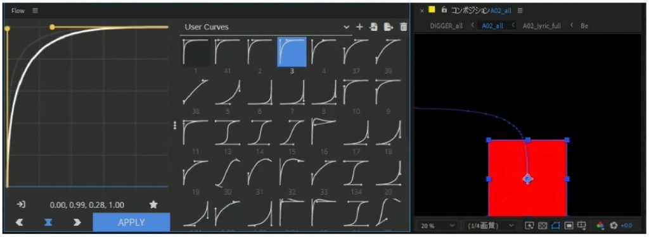Open the (1/4画質) resolution dropdown
This screenshot has height=237, width=649.
tap(490, 226)
